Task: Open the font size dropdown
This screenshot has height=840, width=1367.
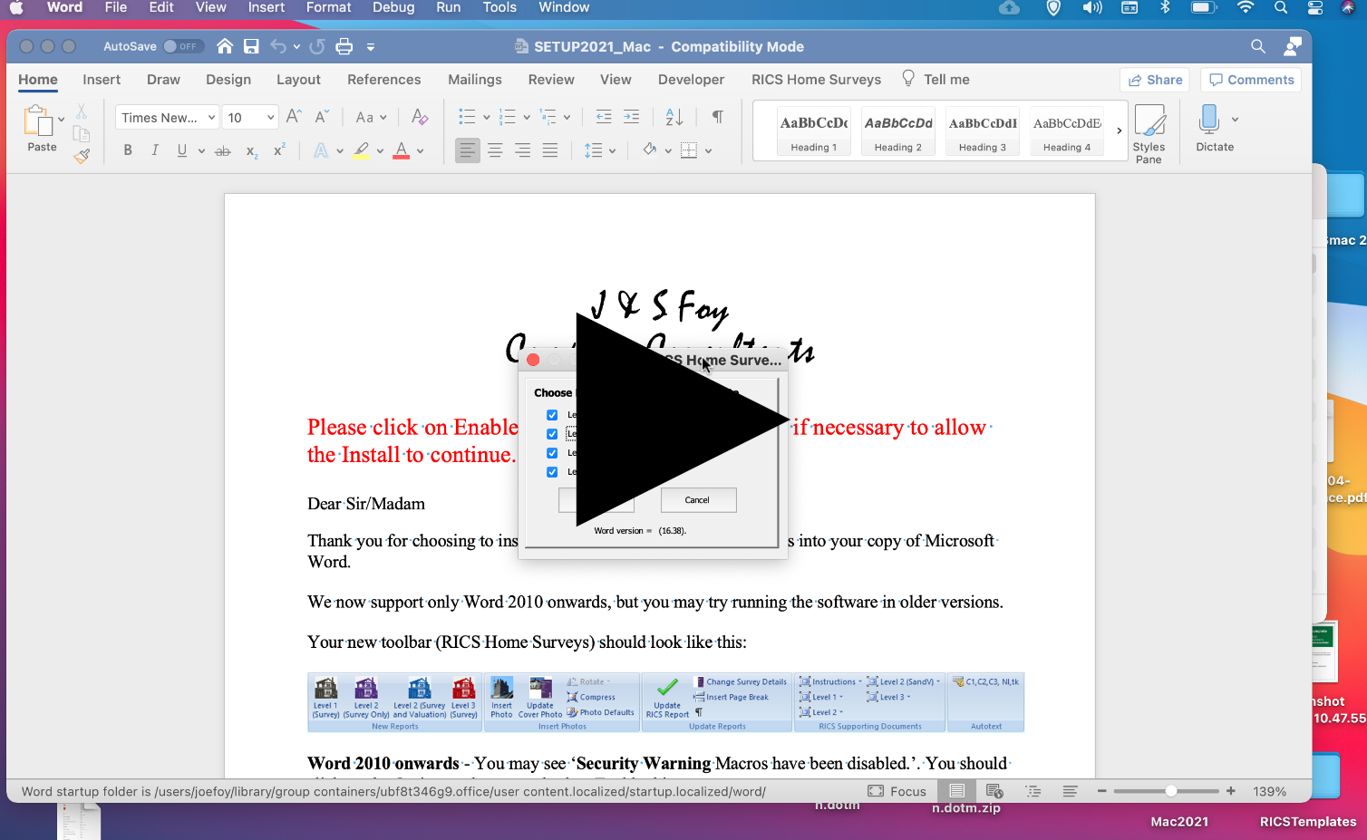Action: click(270, 117)
